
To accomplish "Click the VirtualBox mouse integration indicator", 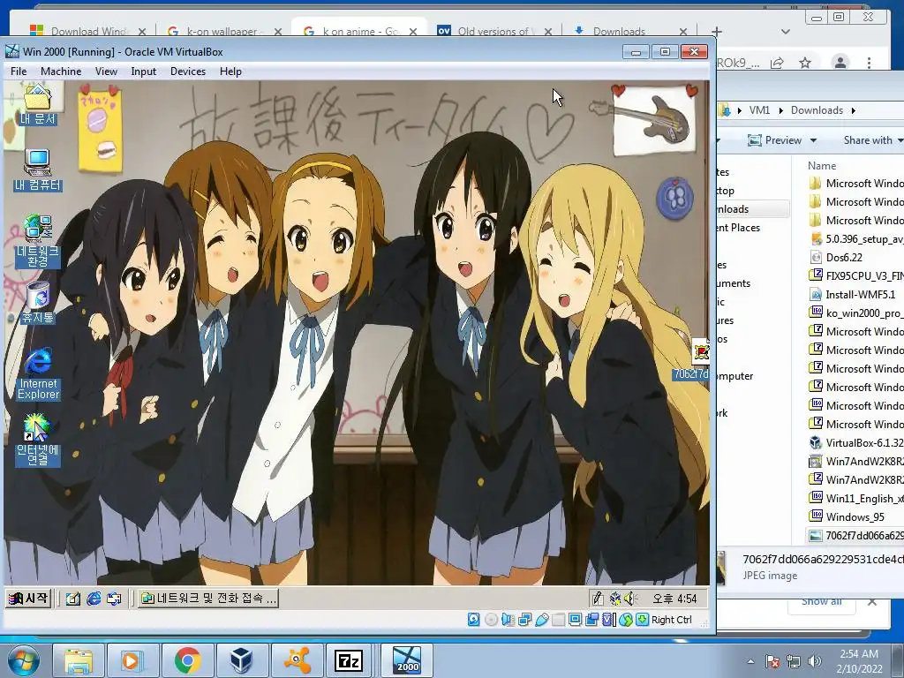I will click(626, 620).
